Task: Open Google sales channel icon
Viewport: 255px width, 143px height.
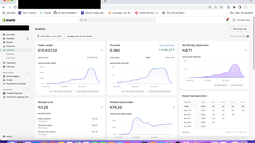Action: pos(4,80)
